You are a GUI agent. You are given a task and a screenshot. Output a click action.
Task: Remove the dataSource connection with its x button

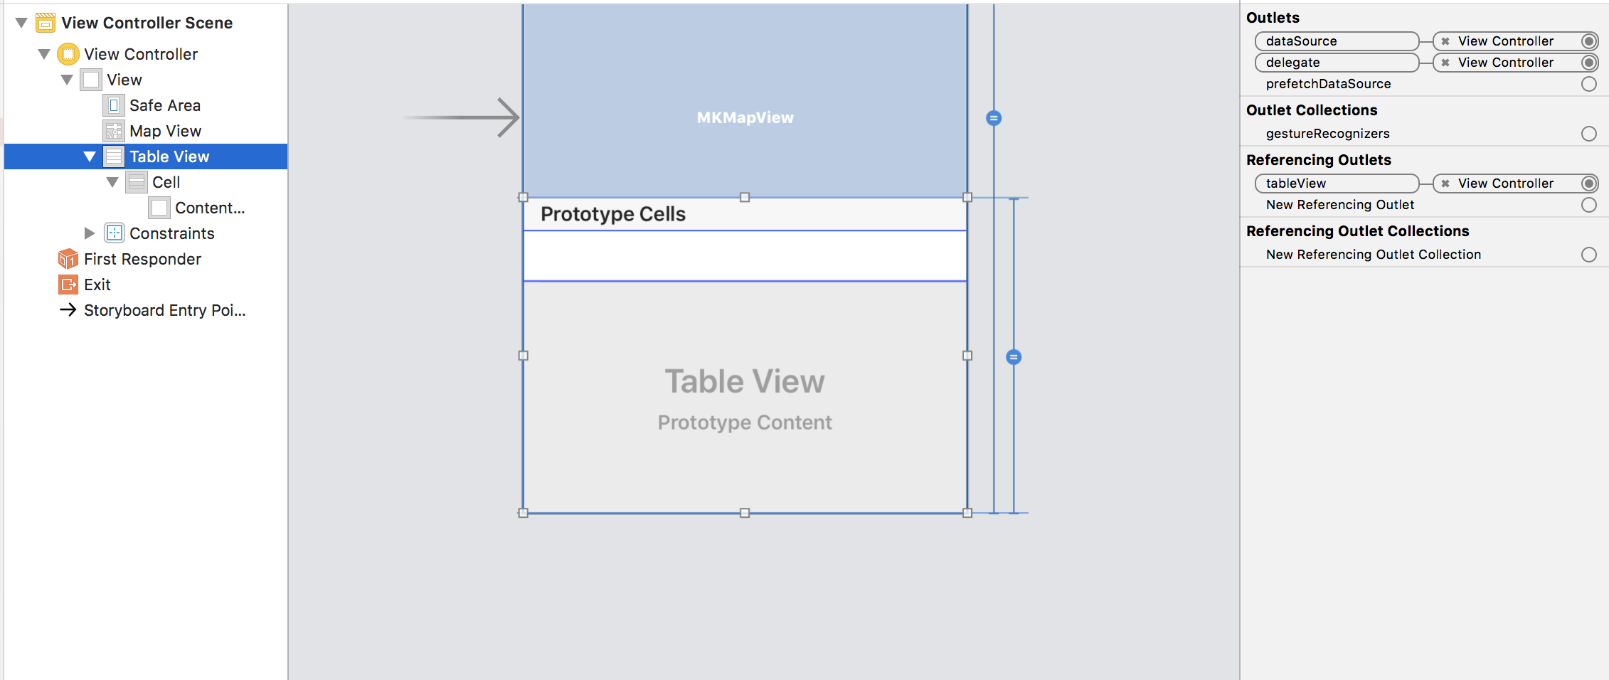click(1445, 41)
